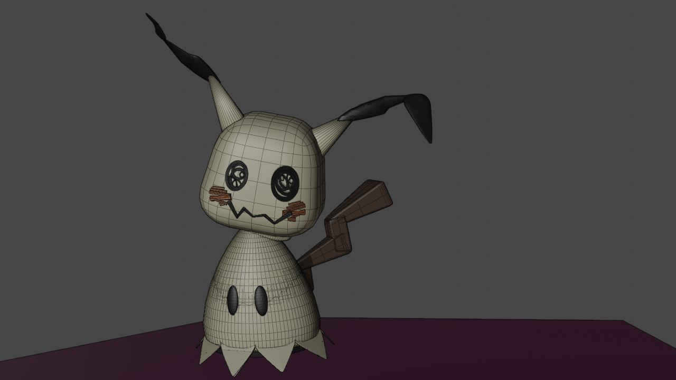Click the model's left swirl eye

[x=237, y=175]
